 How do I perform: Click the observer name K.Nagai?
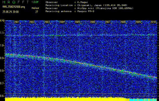point(83,2)
